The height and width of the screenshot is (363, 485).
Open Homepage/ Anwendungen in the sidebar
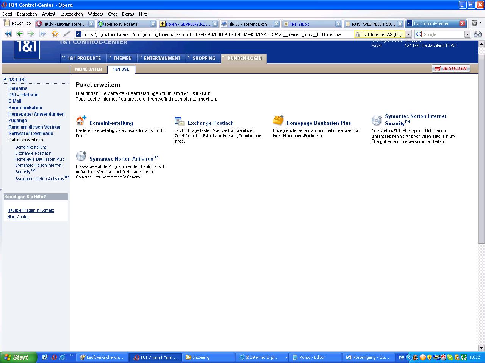36,114
